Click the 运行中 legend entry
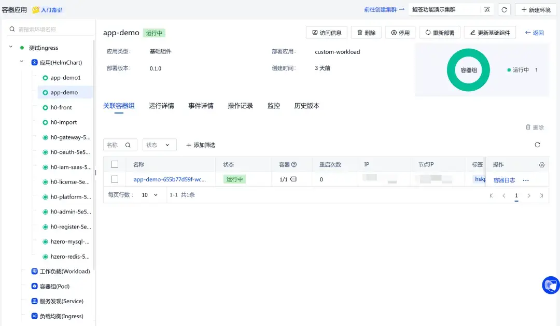Image resolution: width=560 pixels, height=326 pixels. (x=522, y=70)
